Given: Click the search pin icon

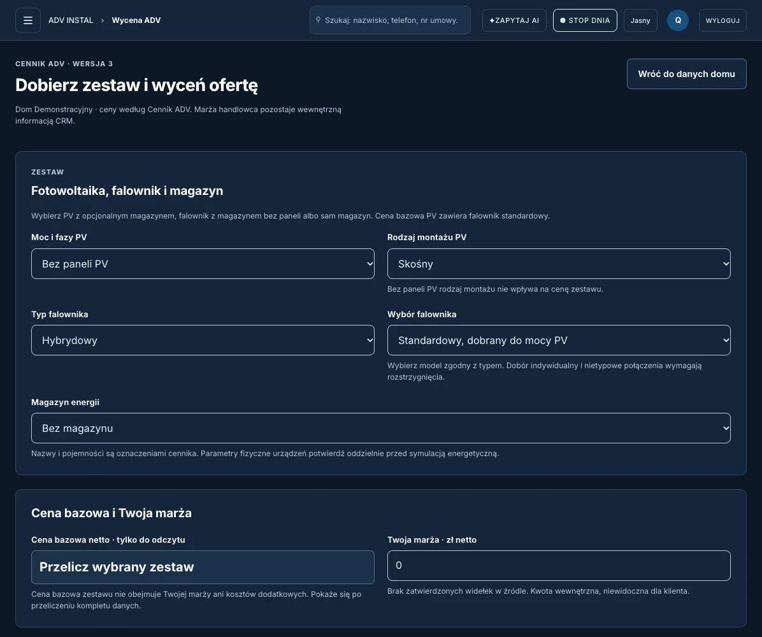Looking at the screenshot, I should tap(319, 20).
